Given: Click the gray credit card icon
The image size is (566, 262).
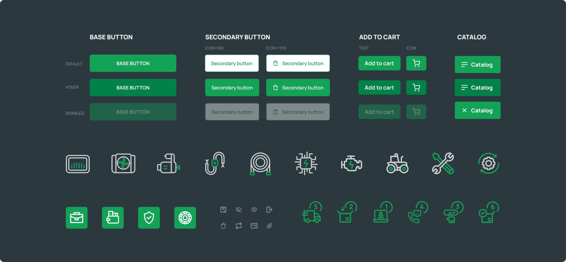Looking at the screenshot, I should [254, 226].
